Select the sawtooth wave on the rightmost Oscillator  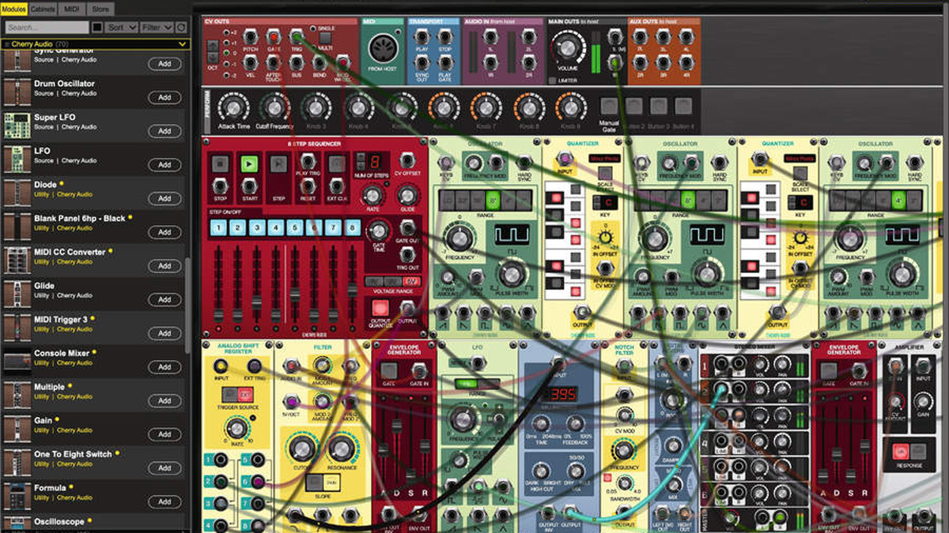point(833,313)
